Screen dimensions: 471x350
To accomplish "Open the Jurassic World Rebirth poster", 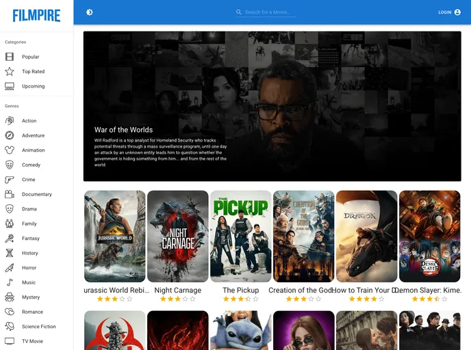I will point(115,237).
